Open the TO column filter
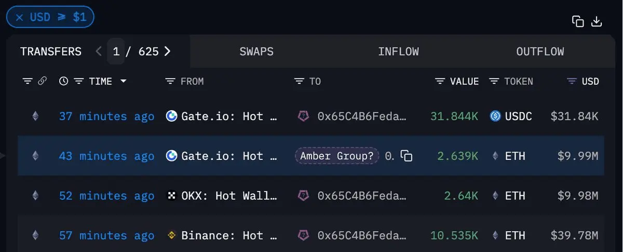This screenshot has height=252, width=623. point(299,81)
